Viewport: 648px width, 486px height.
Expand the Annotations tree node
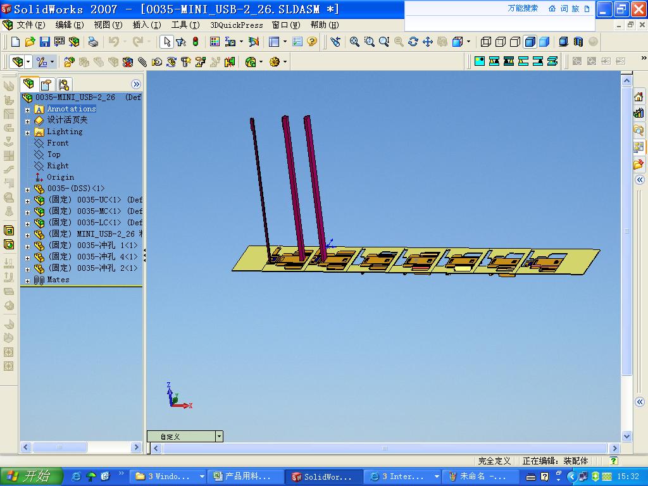coord(28,110)
